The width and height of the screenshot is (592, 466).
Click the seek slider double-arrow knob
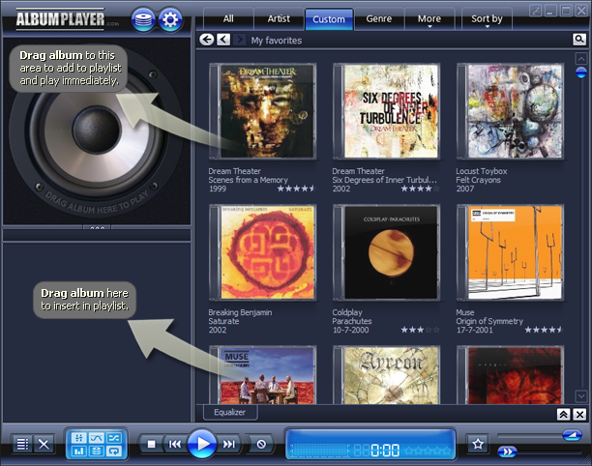(507, 451)
